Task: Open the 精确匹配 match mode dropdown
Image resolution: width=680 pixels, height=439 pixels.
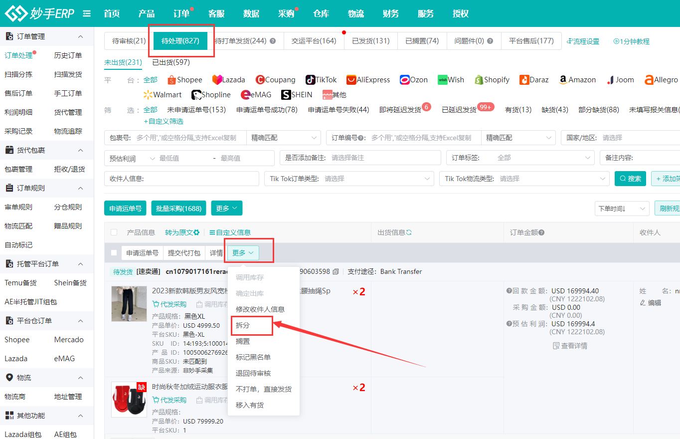Action: click(x=284, y=137)
